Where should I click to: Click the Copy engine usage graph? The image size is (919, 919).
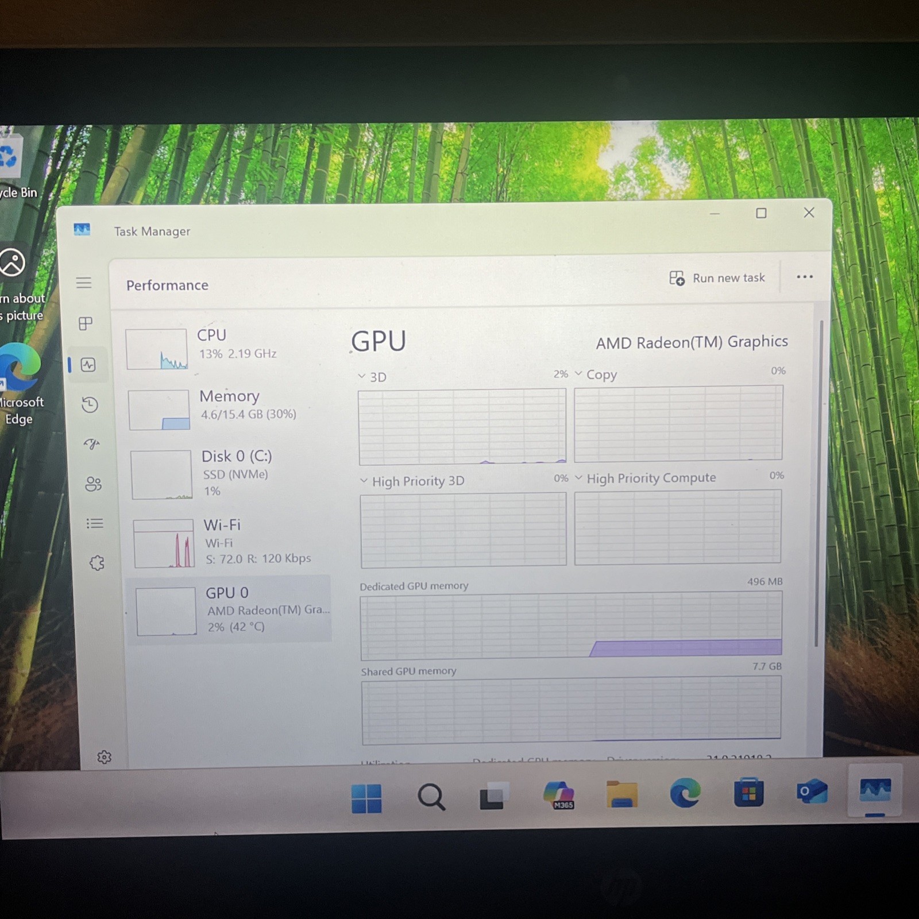(678, 423)
